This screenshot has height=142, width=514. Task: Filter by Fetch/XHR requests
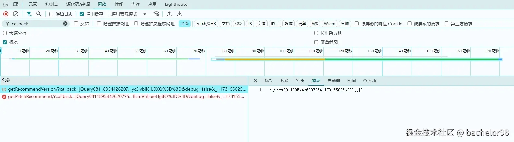206,24
